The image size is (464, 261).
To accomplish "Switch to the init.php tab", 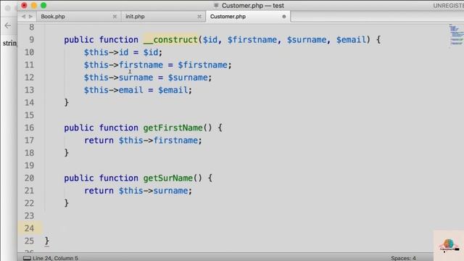I will (135, 17).
